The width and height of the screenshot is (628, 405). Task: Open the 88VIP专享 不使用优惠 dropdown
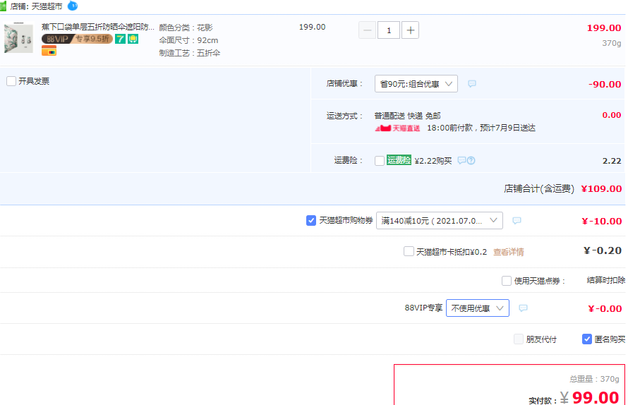pos(478,308)
